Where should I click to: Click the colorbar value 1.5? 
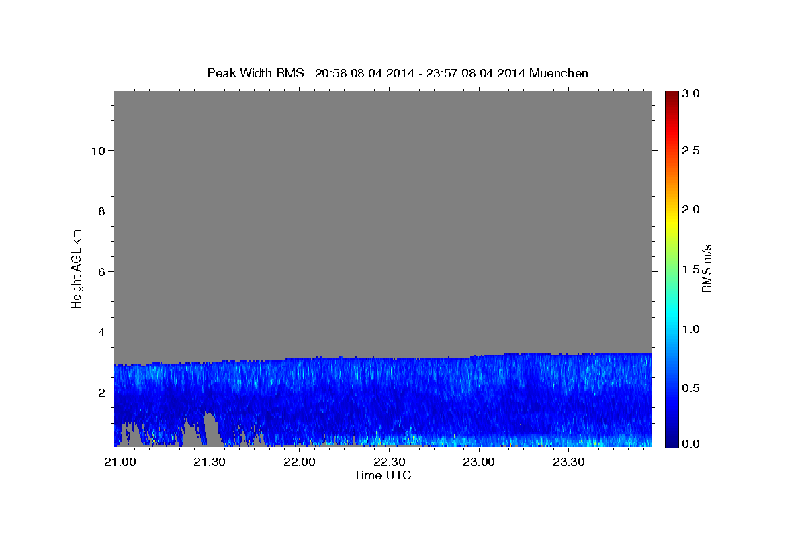tap(690, 269)
